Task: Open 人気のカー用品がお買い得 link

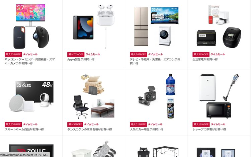Action: (x=147, y=129)
